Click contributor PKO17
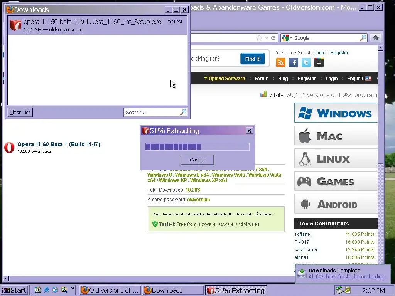The height and width of the screenshot is (296, 395). [x=302, y=242]
